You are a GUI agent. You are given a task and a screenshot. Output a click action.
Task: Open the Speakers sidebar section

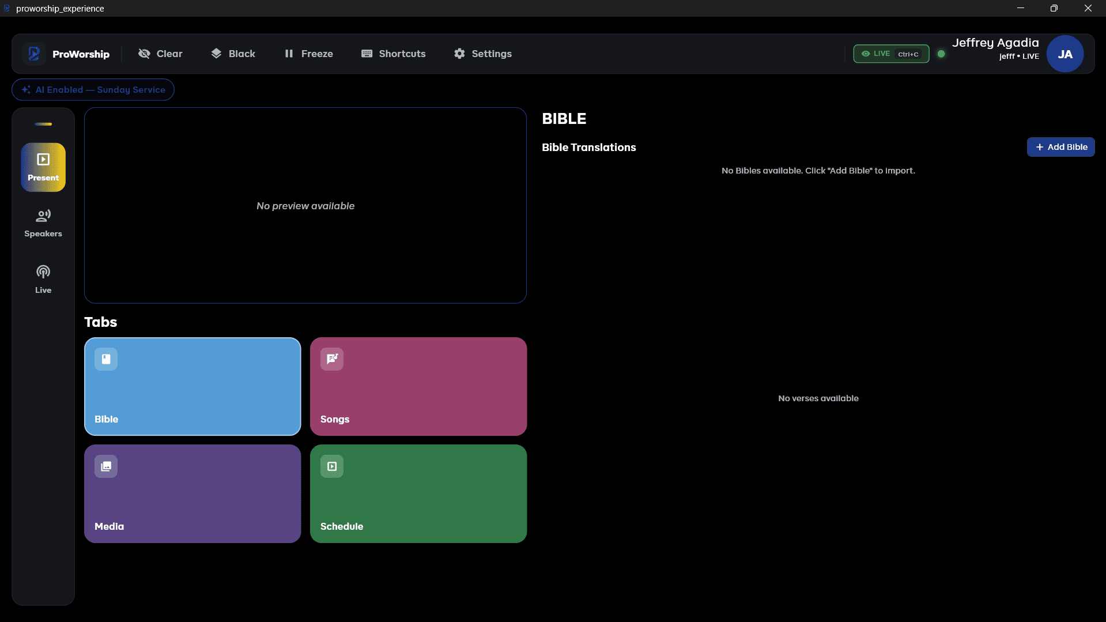43,223
